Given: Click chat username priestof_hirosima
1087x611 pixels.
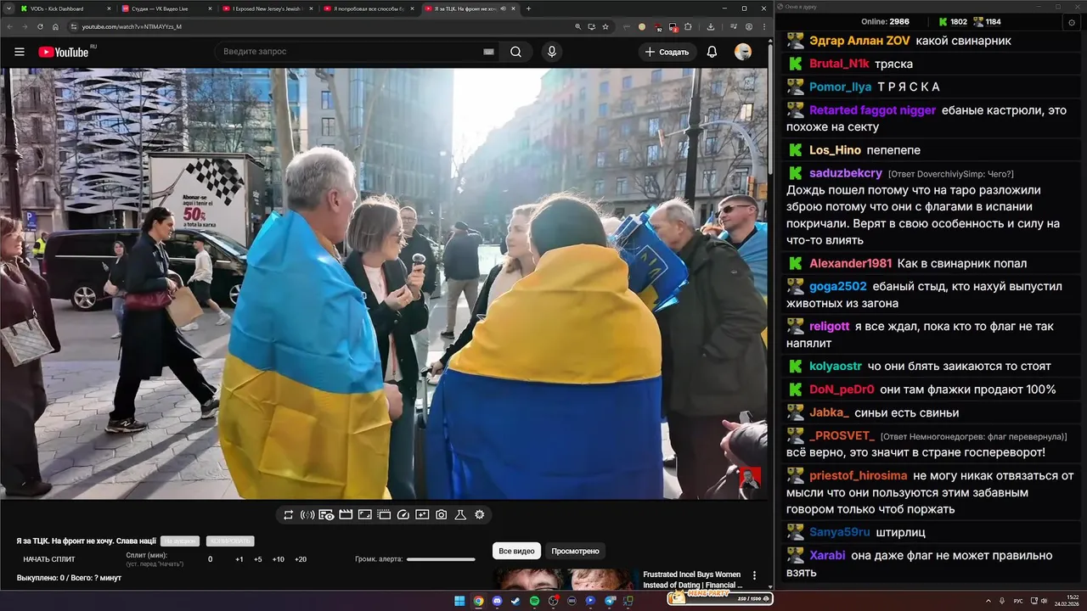Looking at the screenshot, I should point(859,475).
